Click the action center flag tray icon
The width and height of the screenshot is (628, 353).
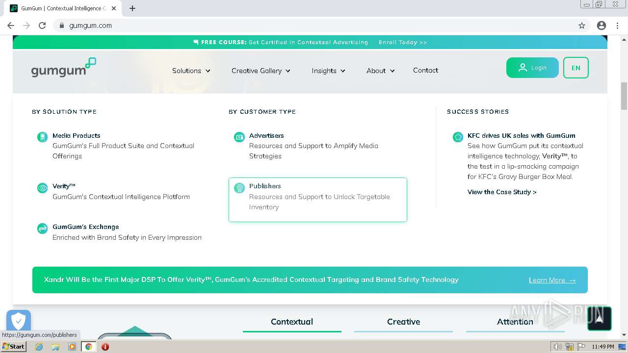click(580, 347)
